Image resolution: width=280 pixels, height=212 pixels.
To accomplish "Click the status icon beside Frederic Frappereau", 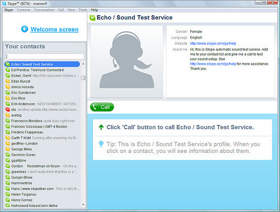I will tap(8, 132).
